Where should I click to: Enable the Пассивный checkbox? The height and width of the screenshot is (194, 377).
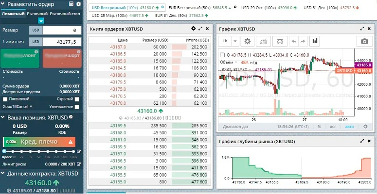(5, 98)
